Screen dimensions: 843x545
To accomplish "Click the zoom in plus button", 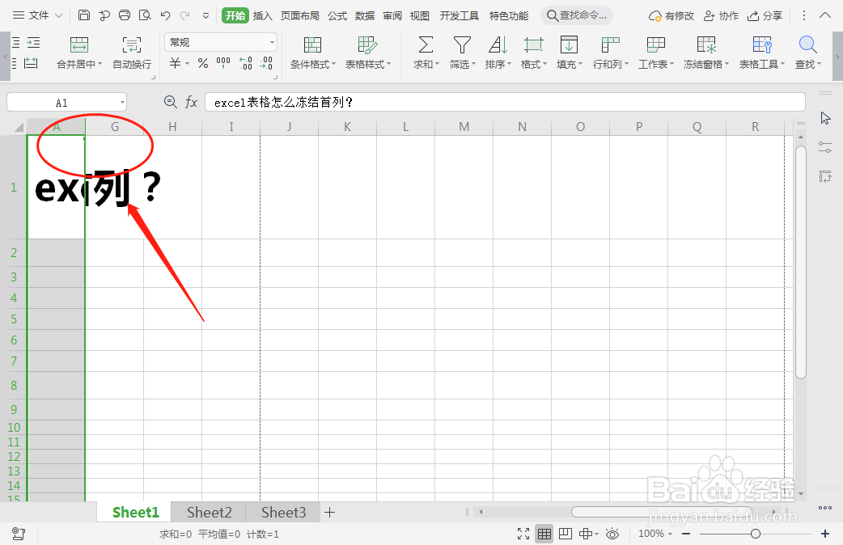I will 825,534.
